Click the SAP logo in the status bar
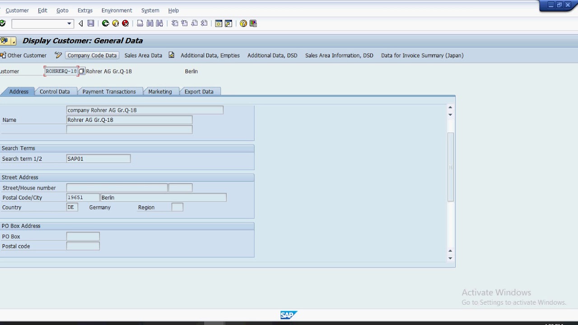Screen dimensions: 578x325 [289, 315]
